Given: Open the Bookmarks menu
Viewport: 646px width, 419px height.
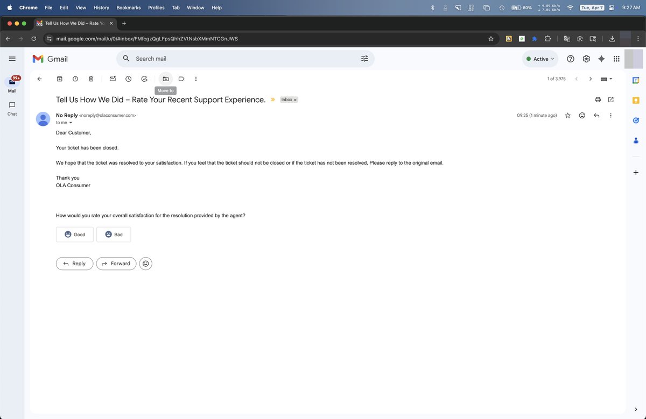Looking at the screenshot, I should (129, 8).
